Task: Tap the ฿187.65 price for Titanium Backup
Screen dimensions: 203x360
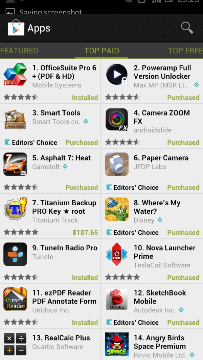Action: tap(85, 232)
